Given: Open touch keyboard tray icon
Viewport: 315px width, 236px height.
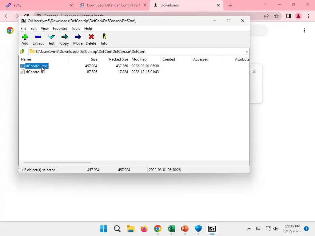Looking at the screenshot, I should [x=259, y=229].
